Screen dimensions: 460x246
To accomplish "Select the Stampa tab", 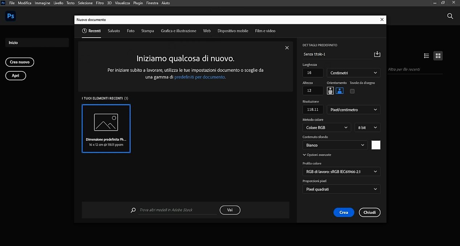I will coord(147,31).
